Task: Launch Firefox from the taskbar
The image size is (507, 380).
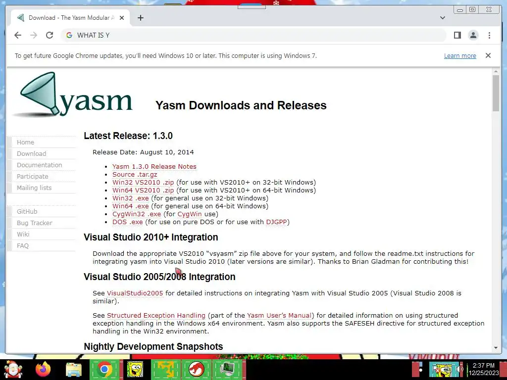Action: coord(43,369)
